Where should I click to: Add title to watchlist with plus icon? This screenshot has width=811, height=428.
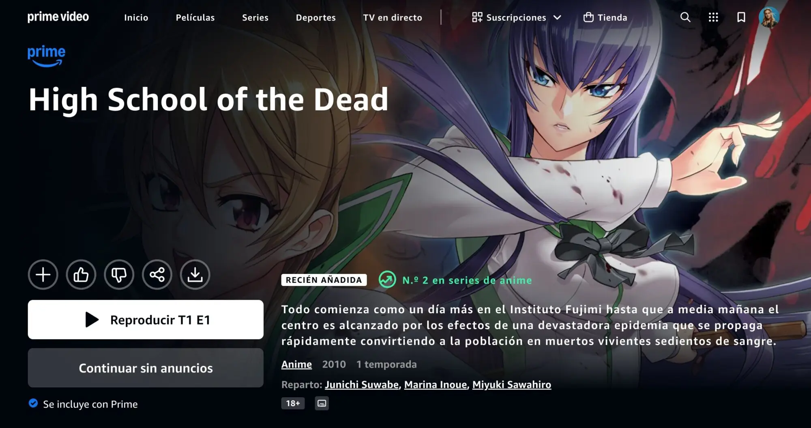[43, 275]
